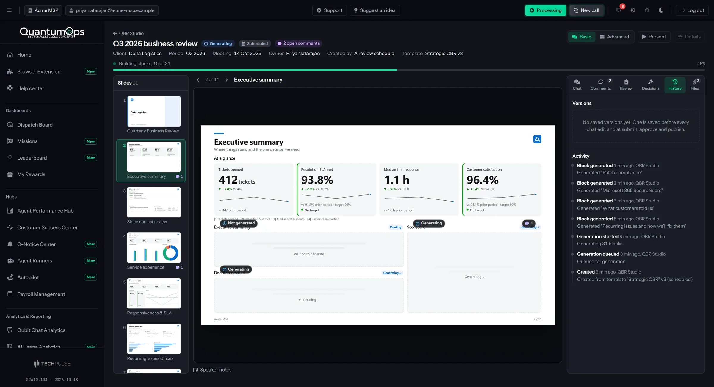Click Suggest an idea
Image resolution: width=714 pixels, height=387 pixels.
tap(375, 10)
